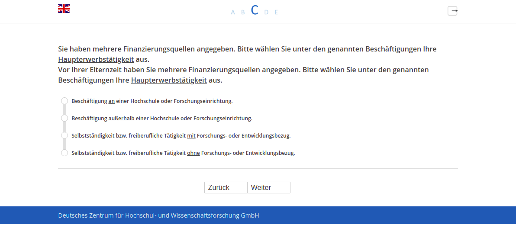Go to section B in progress indicator
This screenshot has width=516, height=228.
pos(243,13)
